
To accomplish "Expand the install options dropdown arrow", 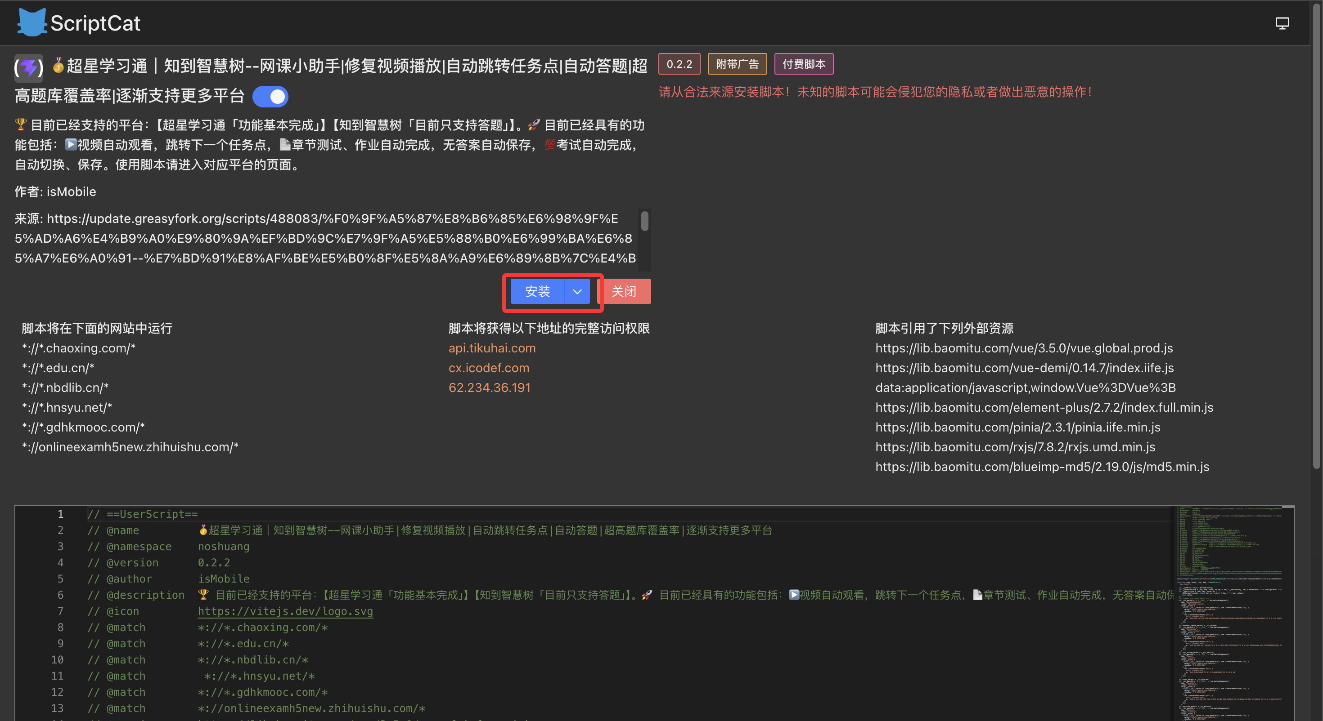I will pos(577,291).
